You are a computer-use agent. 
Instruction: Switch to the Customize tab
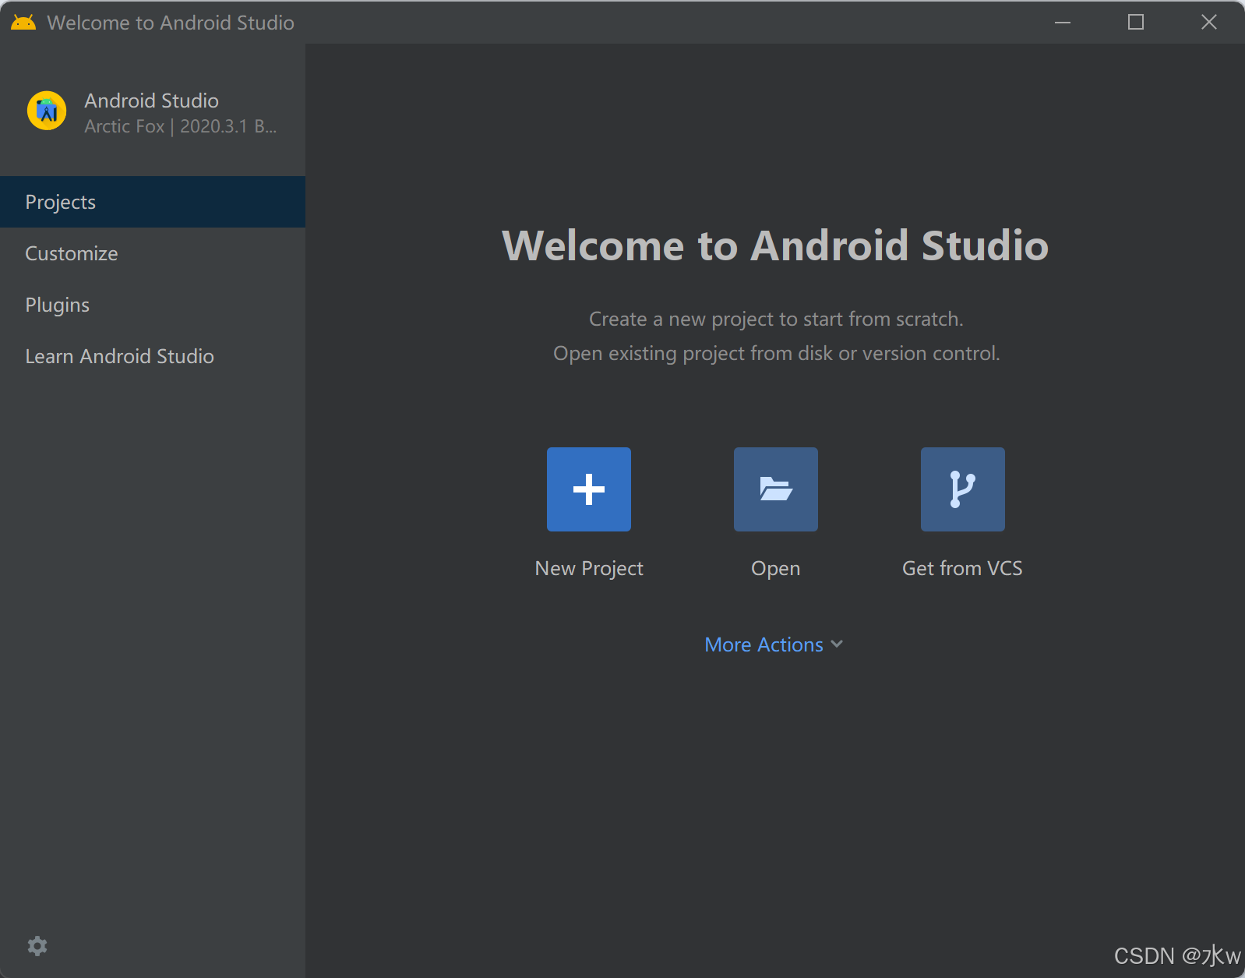[x=153, y=253]
